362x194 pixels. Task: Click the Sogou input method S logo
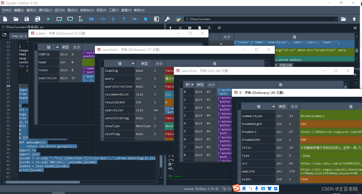237,188
